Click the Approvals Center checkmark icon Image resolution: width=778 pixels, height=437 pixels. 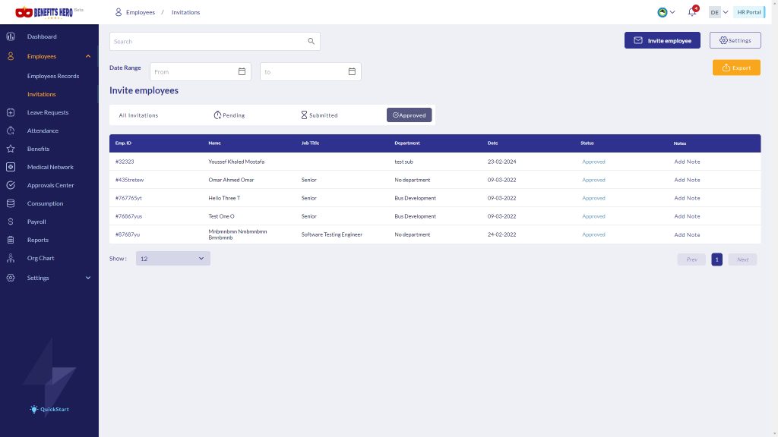pyautogui.click(x=11, y=185)
